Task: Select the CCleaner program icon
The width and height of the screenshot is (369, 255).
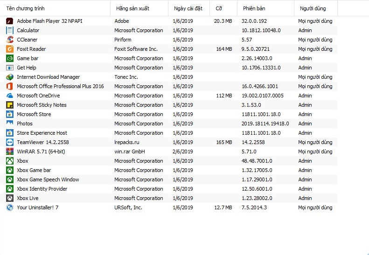Action: pos(10,40)
